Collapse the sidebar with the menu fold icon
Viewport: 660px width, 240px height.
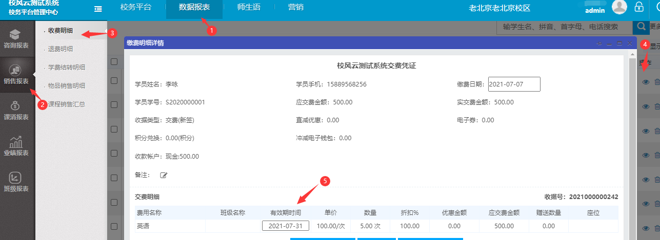(x=98, y=8)
